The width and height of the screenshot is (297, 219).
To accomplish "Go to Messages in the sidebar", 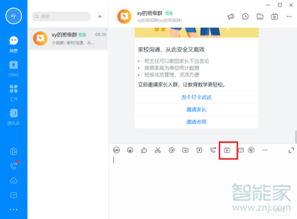I will [x=14, y=45].
